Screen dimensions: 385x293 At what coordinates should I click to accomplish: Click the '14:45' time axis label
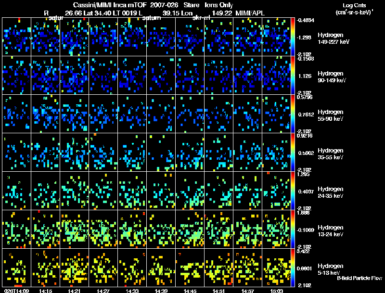[190, 291]
